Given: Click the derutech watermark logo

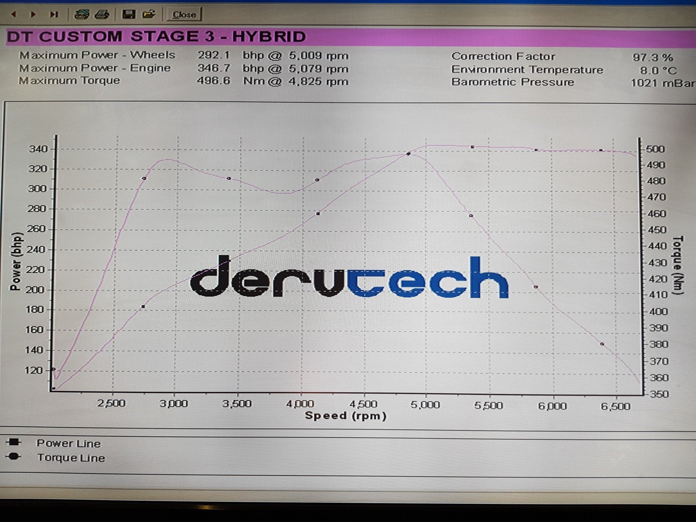Looking at the screenshot, I should [x=349, y=277].
